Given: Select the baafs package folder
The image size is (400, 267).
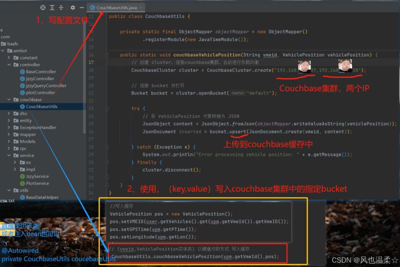Looking at the screenshot, I should [9, 44].
